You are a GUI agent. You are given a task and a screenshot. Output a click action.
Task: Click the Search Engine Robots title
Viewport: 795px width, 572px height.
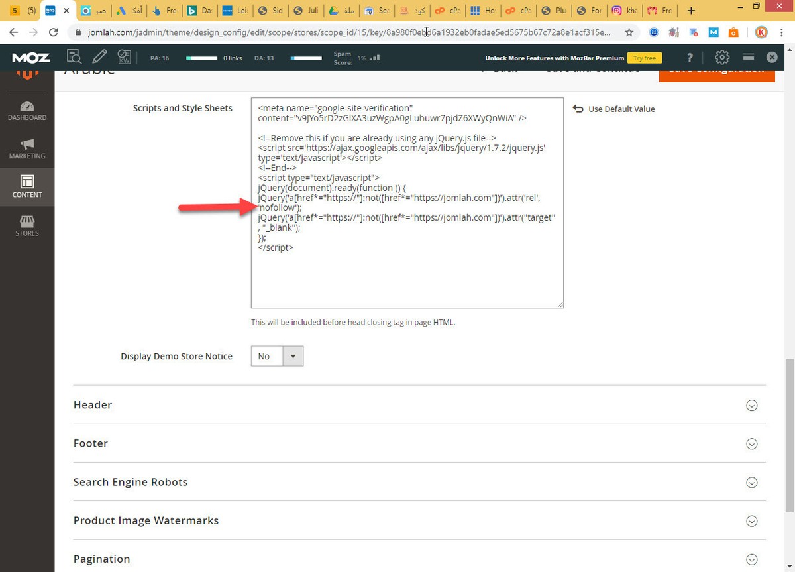pos(131,482)
